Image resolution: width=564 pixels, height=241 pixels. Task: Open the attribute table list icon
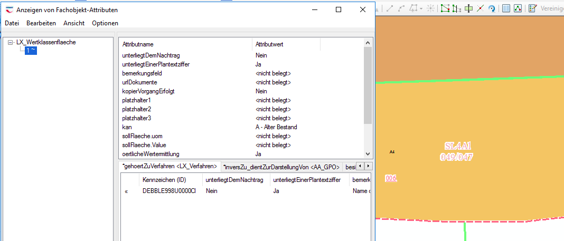[506, 8]
